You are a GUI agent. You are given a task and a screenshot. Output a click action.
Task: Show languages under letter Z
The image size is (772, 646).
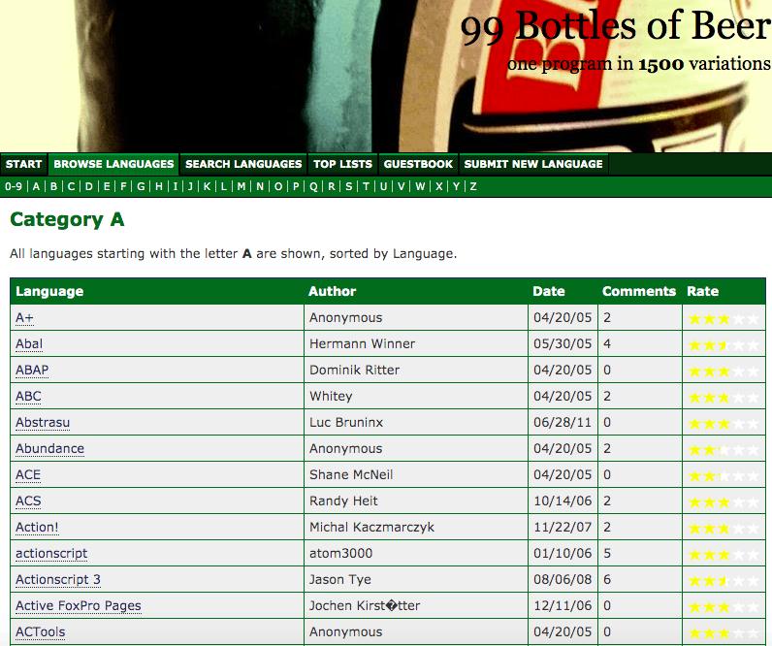[x=473, y=186]
